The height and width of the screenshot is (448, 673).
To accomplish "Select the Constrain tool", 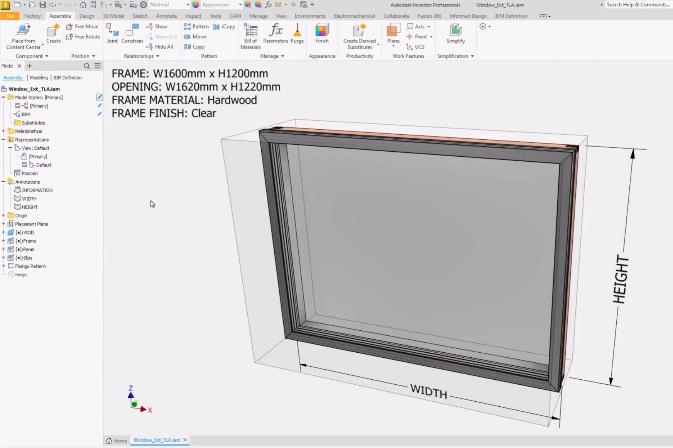I will [132, 31].
